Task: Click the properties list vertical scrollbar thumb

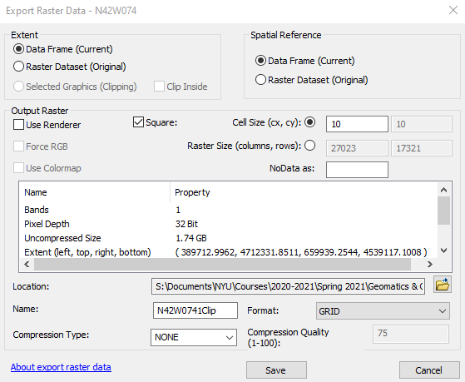Action: click(443, 211)
